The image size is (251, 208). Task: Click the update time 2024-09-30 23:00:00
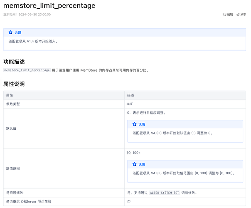(x=34, y=15)
